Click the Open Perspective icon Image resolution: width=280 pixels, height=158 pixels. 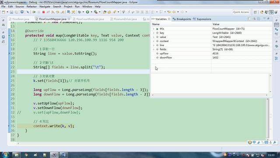click(255, 12)
